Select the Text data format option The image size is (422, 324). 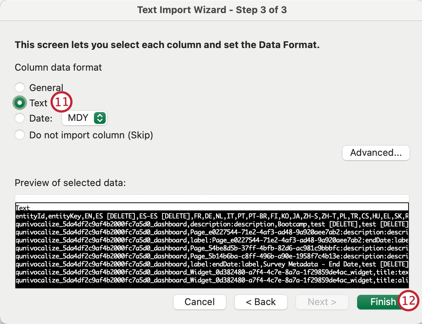[20, 103]
